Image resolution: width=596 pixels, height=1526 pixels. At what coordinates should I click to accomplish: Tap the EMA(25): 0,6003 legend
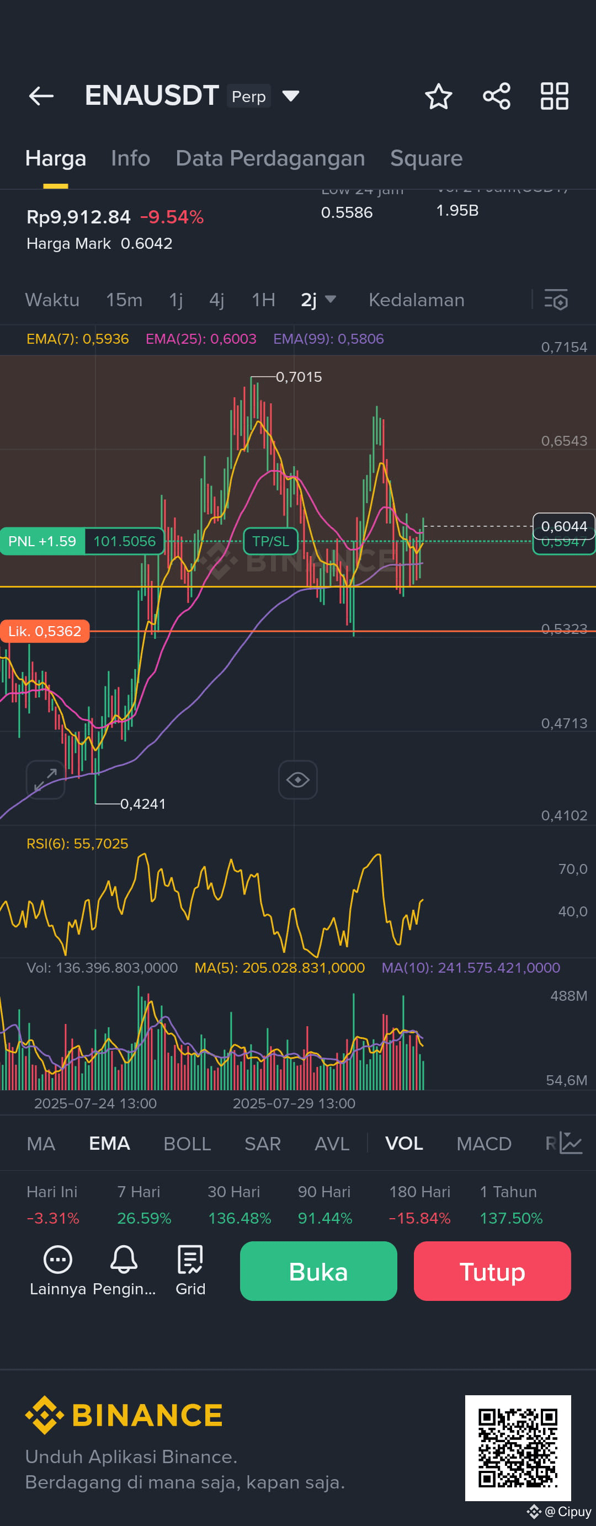[x=201, y=339]
